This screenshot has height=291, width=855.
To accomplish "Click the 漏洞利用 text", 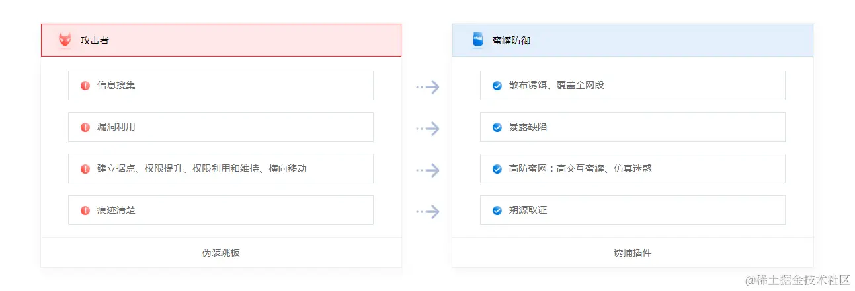I will click(x=116, y=127).
